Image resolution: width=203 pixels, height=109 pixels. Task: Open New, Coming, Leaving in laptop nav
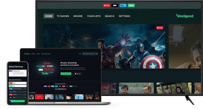pyautogui.click(x=46, y=54)
